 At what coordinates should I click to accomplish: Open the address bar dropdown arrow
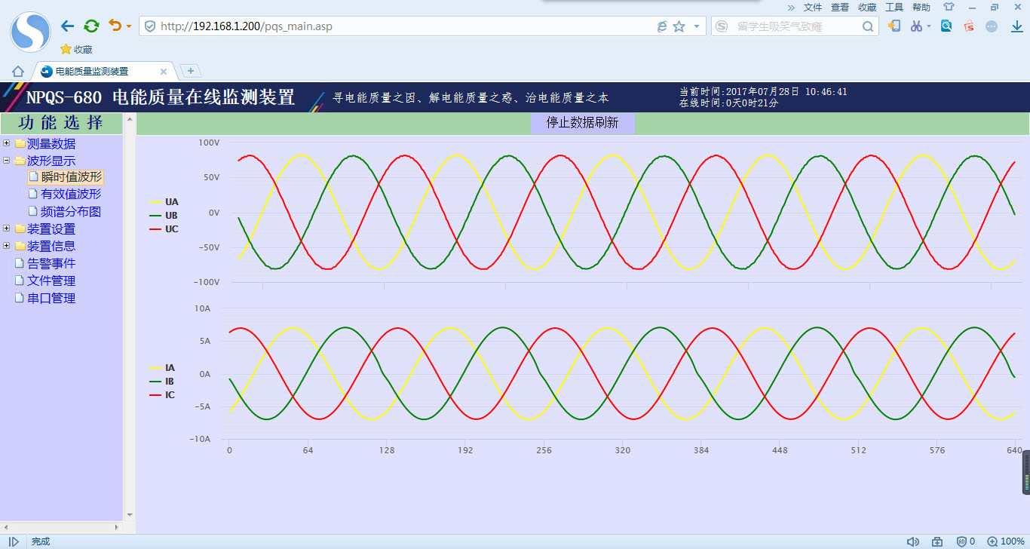[696, 26]
